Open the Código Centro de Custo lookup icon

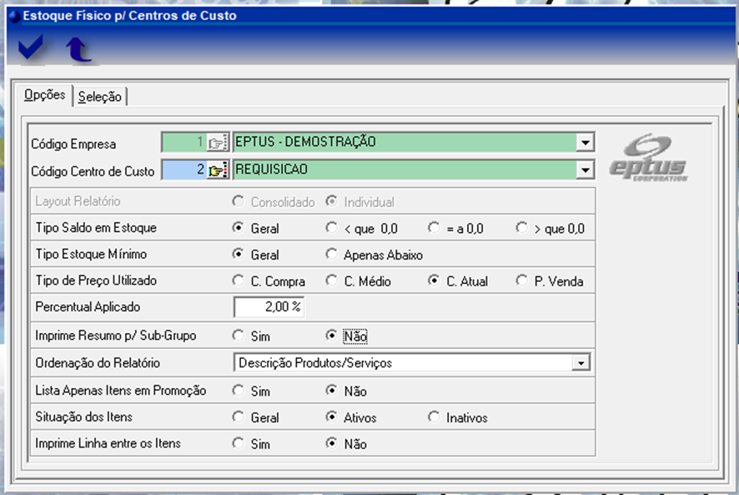[218, 170]
